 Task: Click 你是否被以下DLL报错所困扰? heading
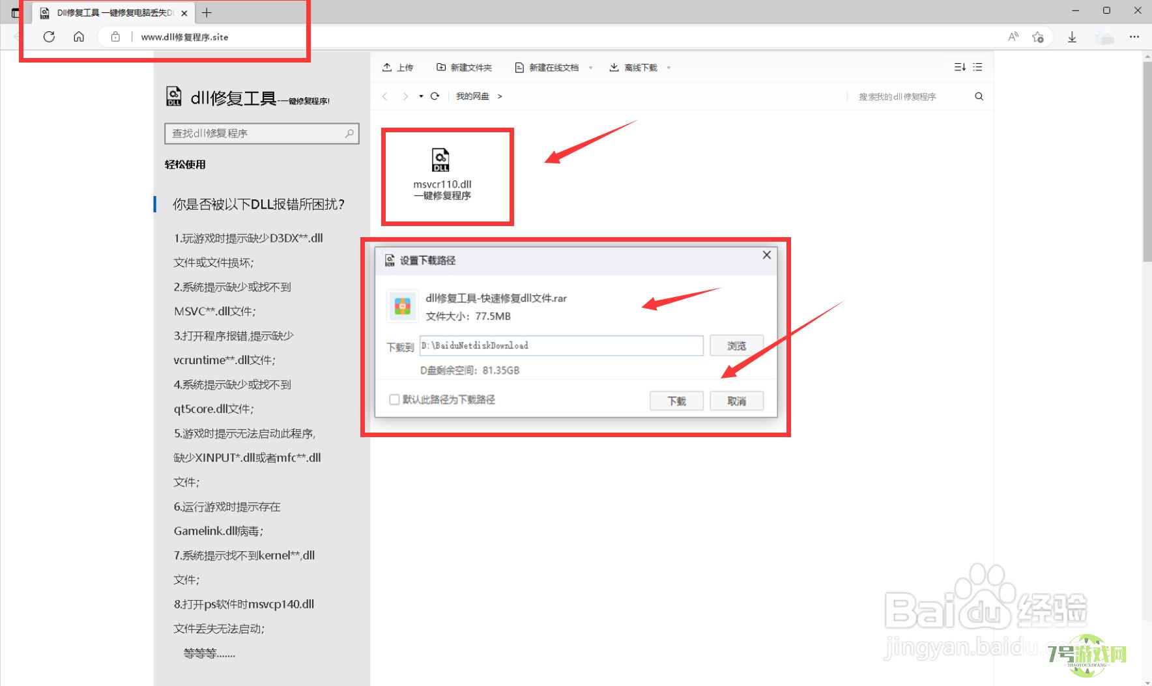[259, 204]
